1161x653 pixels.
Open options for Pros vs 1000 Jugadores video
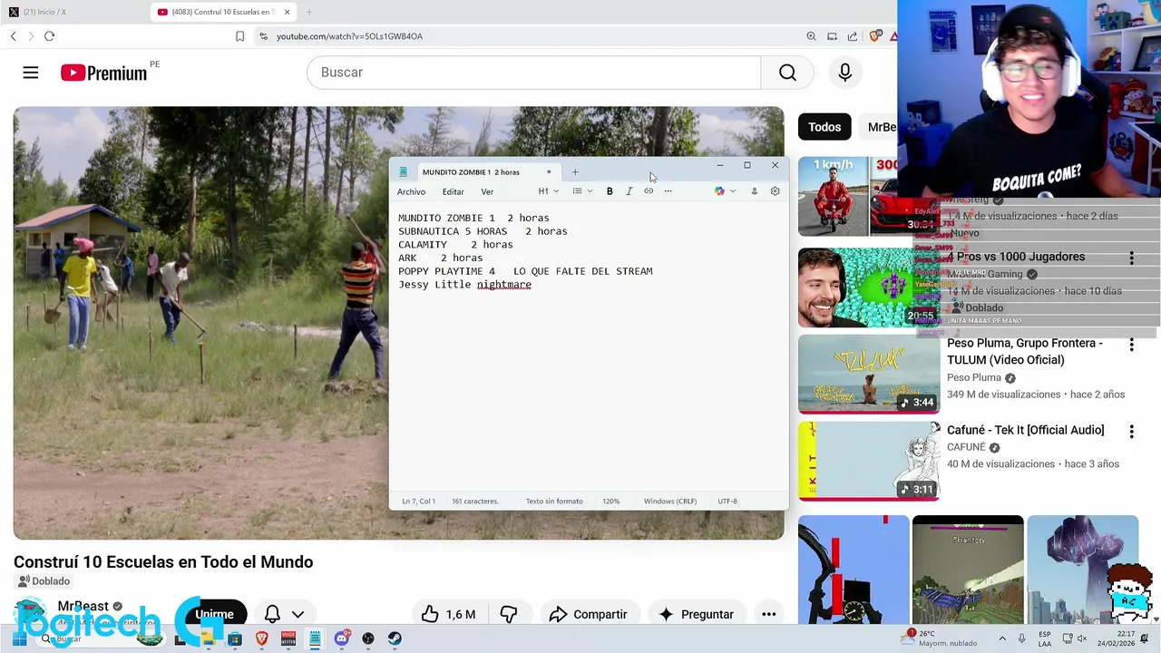(1131, 258)
